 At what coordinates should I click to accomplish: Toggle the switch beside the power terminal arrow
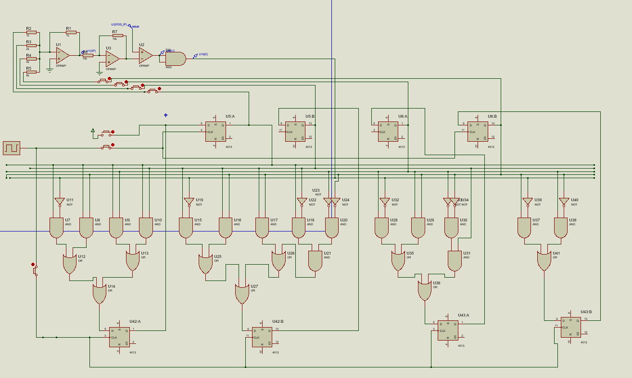pyautogui.click(x=107, y=133)
